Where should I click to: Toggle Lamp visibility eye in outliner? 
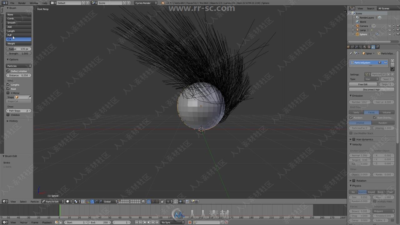[x=390, y=30]
